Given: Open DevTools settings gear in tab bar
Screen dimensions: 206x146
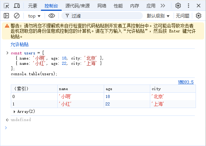Looking at the screenshot, I should [x=178, y=6].
